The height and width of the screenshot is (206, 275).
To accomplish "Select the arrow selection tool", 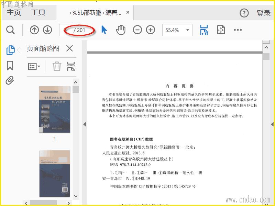I will point(104,30).
